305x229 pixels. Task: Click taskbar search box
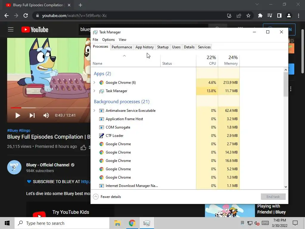(x=62, y=223)
